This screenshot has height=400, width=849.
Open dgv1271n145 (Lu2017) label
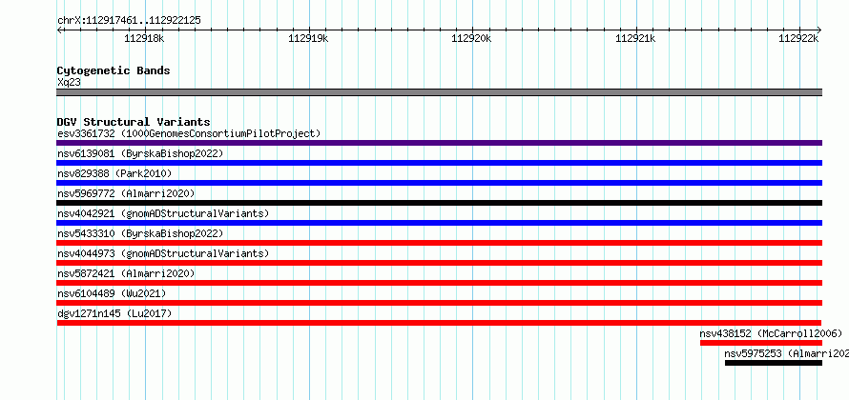pyautogui.click(x=114, y=313)
